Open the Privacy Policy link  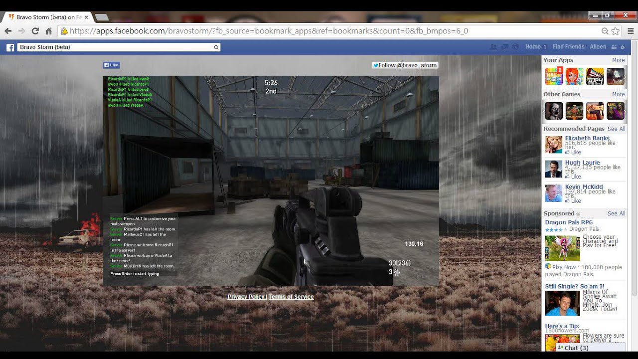(246, 297)
